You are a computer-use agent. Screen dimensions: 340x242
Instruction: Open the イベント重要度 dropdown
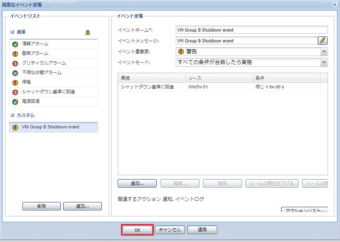click(x=324, y=52)
